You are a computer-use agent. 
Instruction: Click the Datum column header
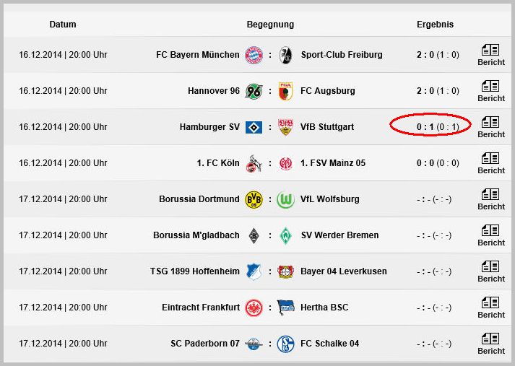point(63,25)
